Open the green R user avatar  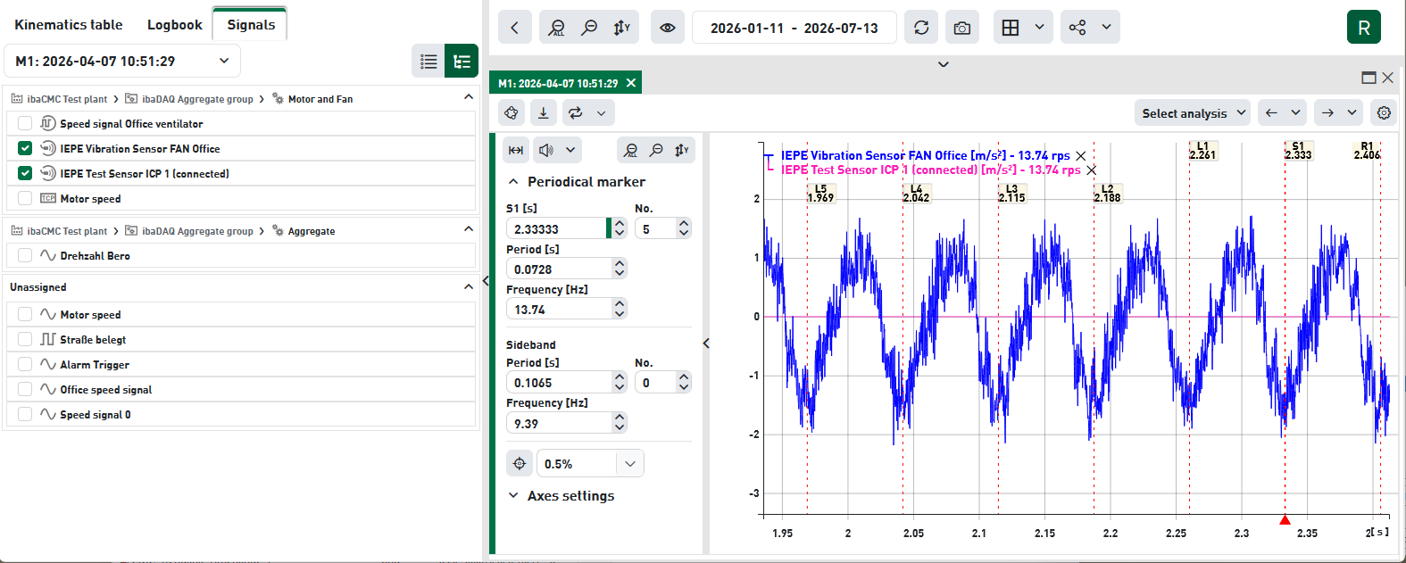[x=1364, y=28]
